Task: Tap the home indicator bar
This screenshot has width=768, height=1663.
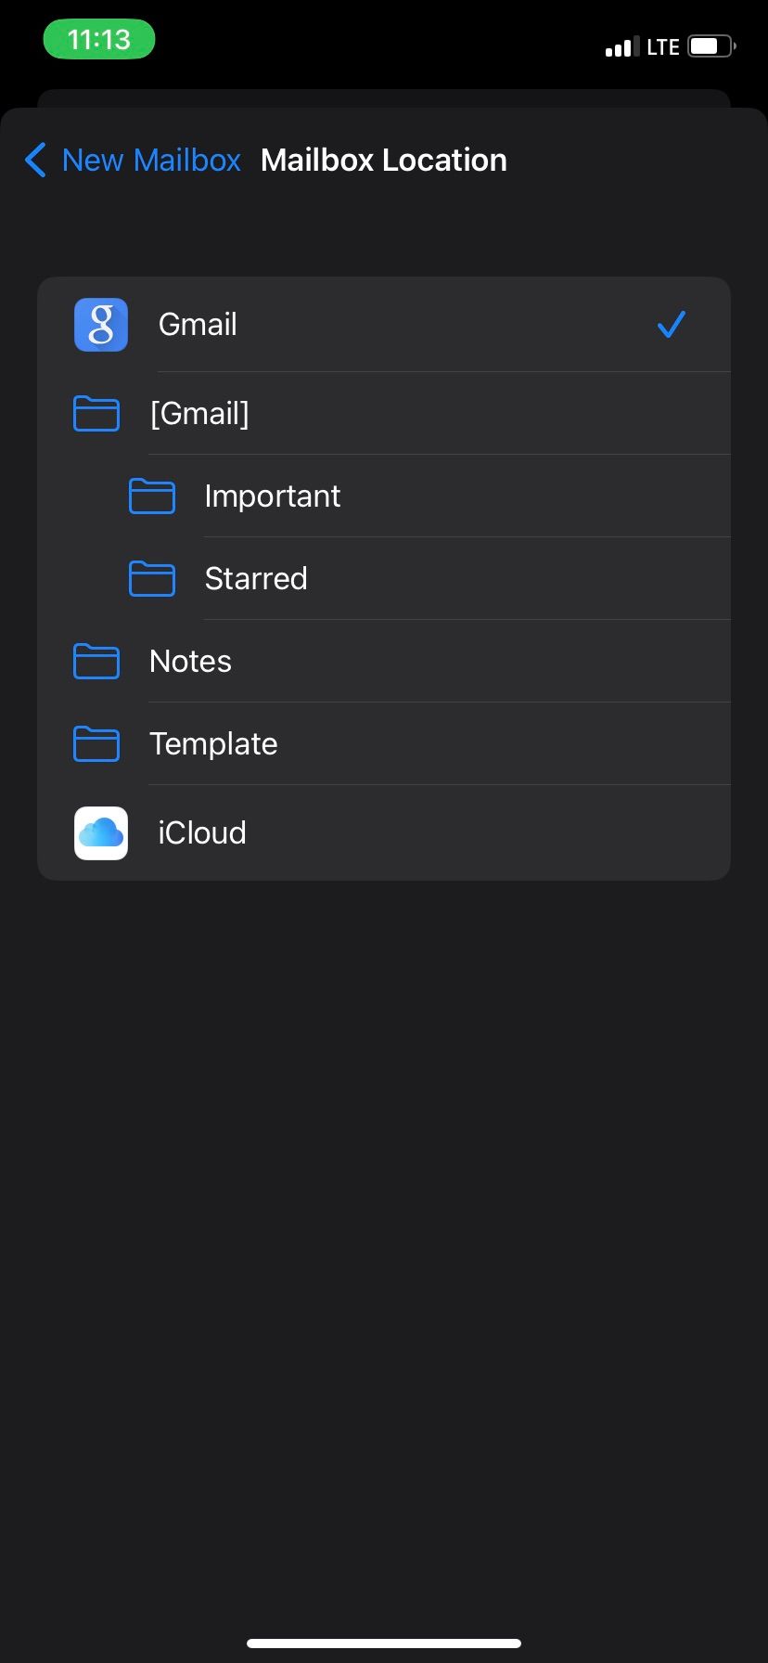Action: pos(384,1643)
